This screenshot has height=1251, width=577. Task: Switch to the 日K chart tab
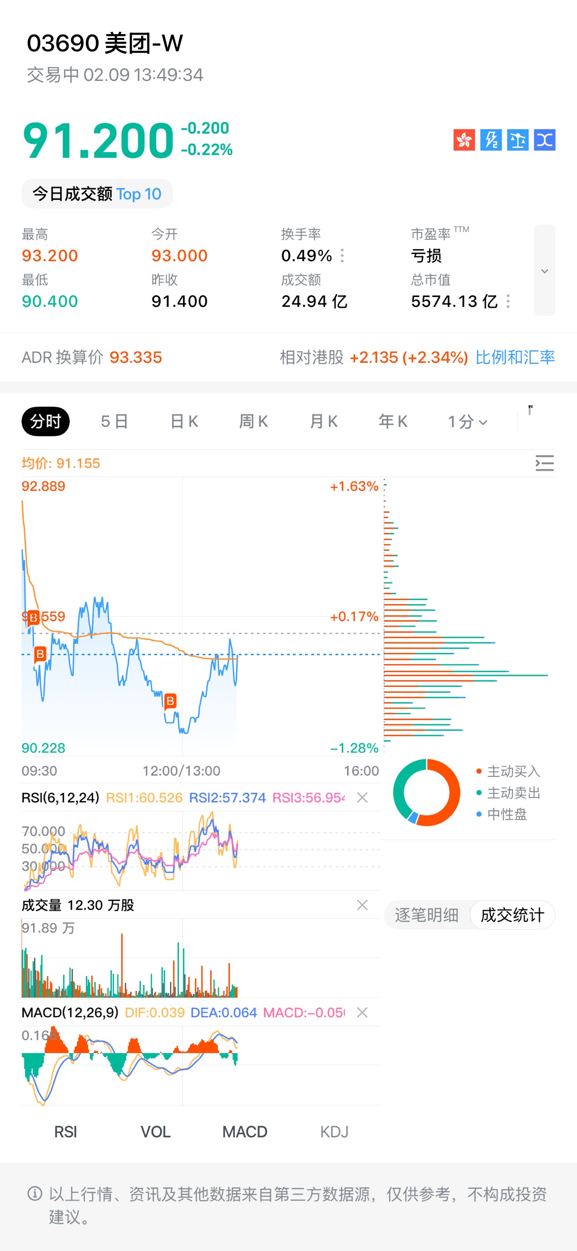point(184,422)
